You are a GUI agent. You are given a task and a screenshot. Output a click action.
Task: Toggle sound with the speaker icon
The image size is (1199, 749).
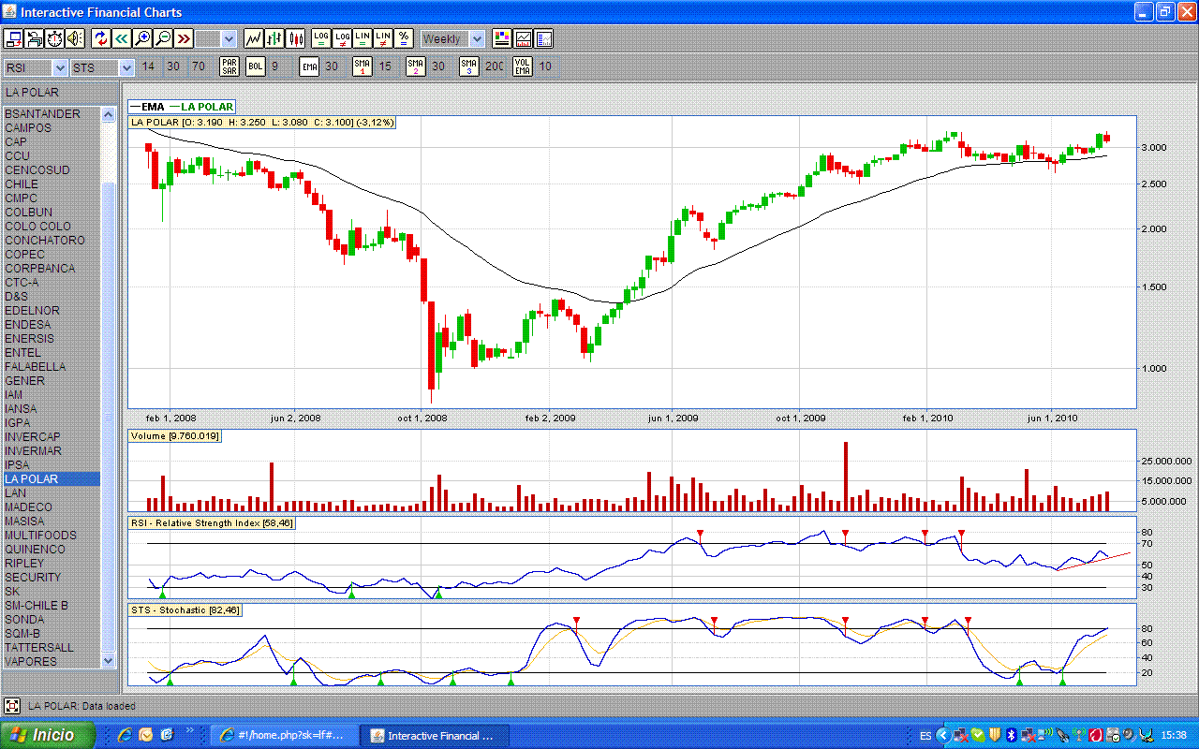coord(75,38)
